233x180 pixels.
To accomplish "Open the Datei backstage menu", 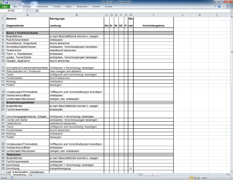I will click(5, 7).
